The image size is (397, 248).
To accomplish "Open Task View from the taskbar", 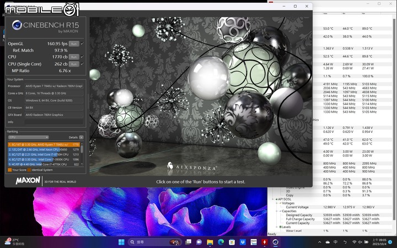I will click(188, 242).
